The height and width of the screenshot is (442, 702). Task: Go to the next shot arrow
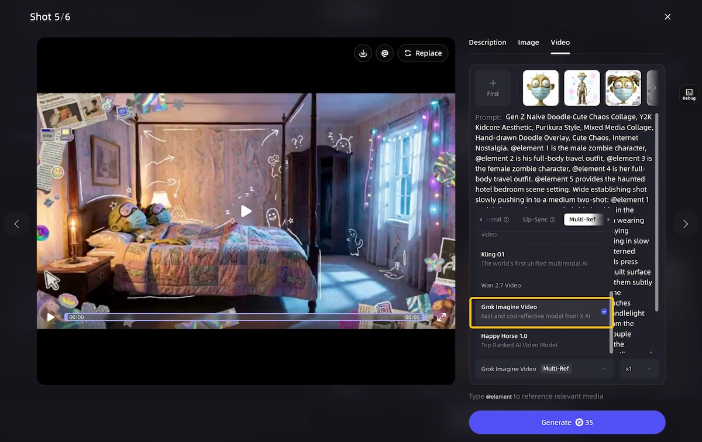click(x=685, y=224)
